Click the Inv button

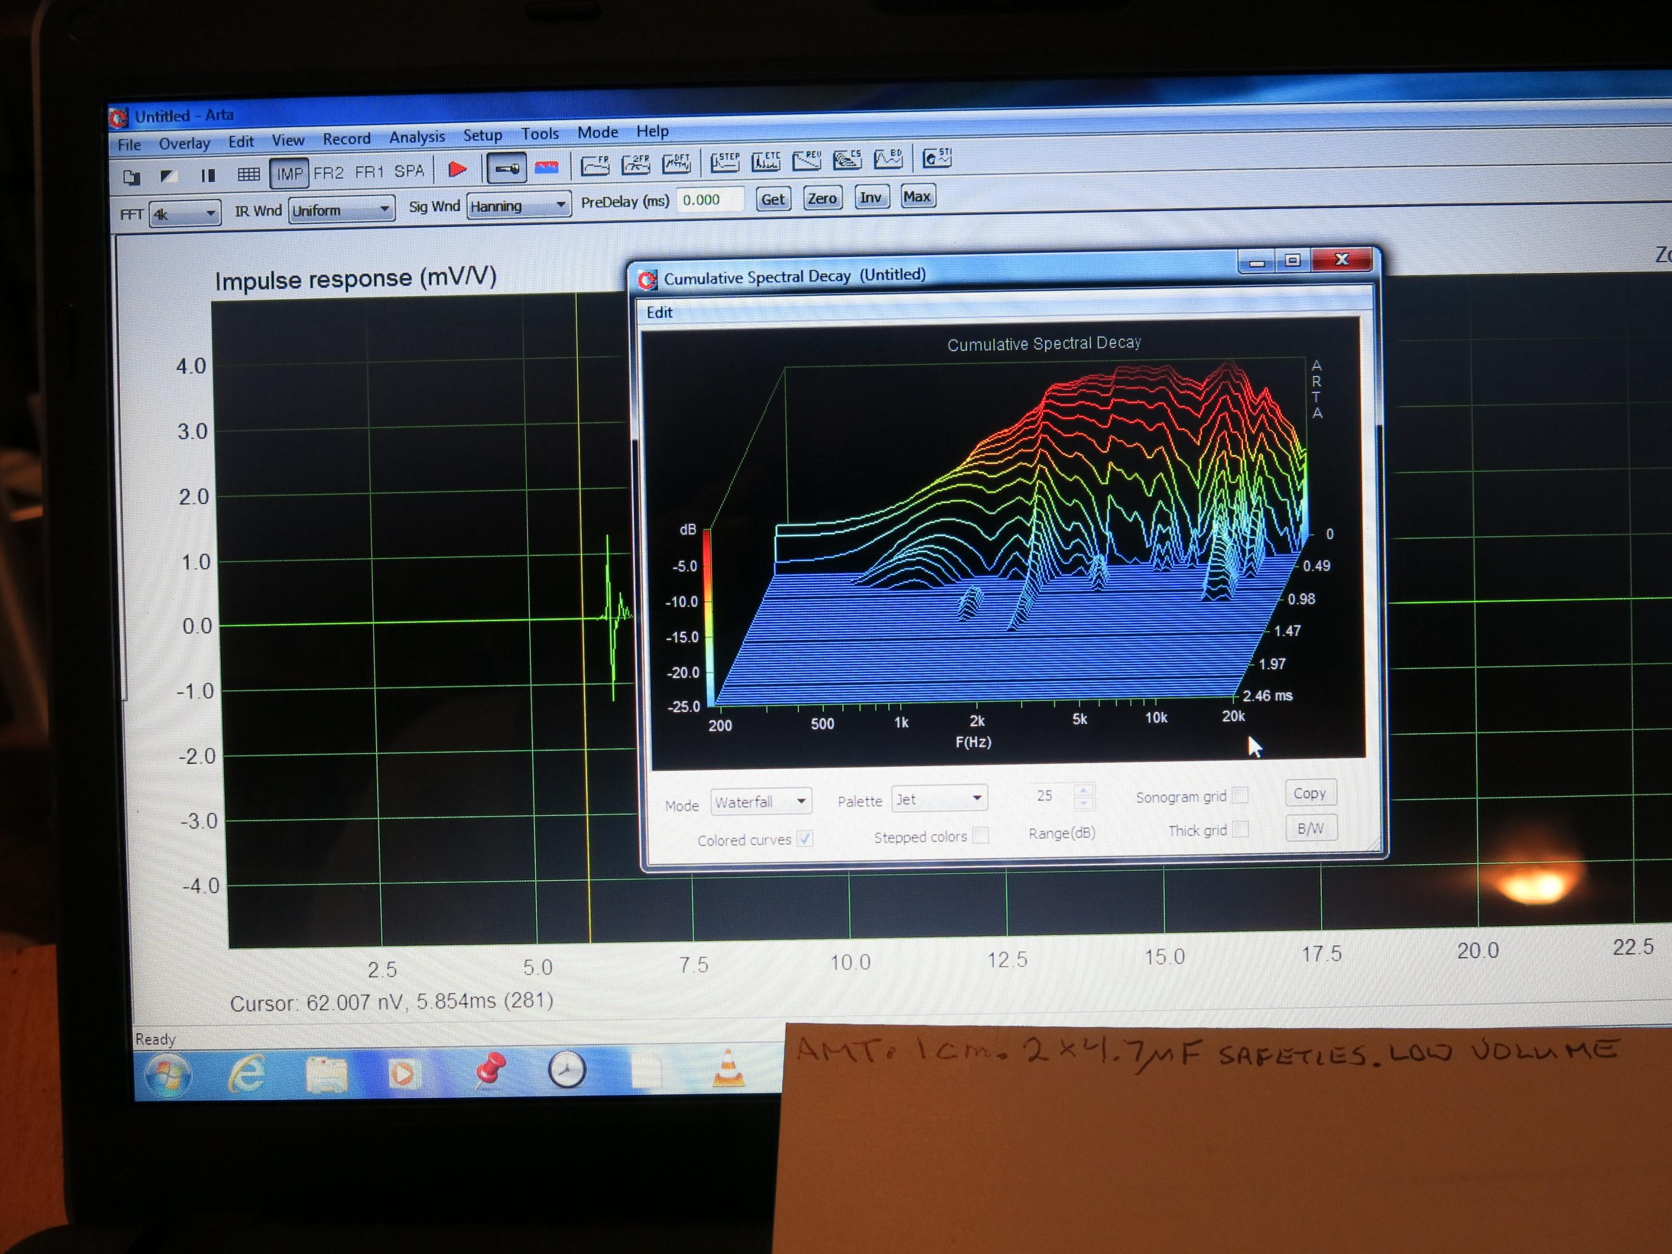[871, 197]
